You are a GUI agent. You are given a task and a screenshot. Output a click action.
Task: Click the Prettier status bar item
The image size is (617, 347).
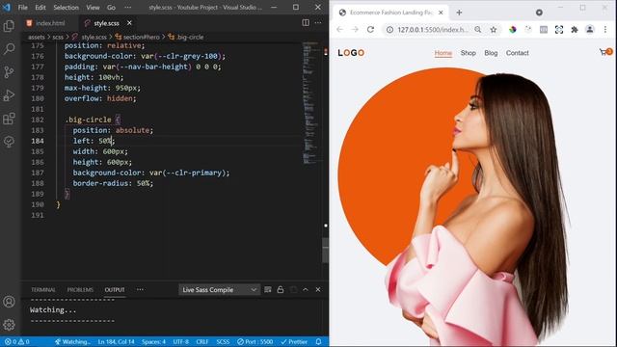(x=294, y=341)
